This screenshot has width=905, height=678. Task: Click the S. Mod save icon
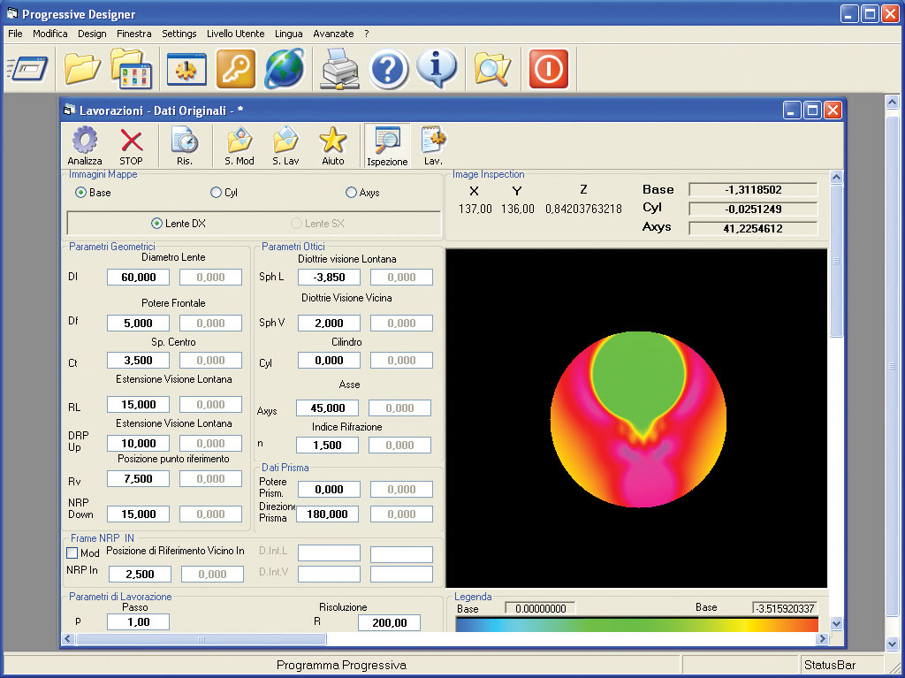[239, 141]
